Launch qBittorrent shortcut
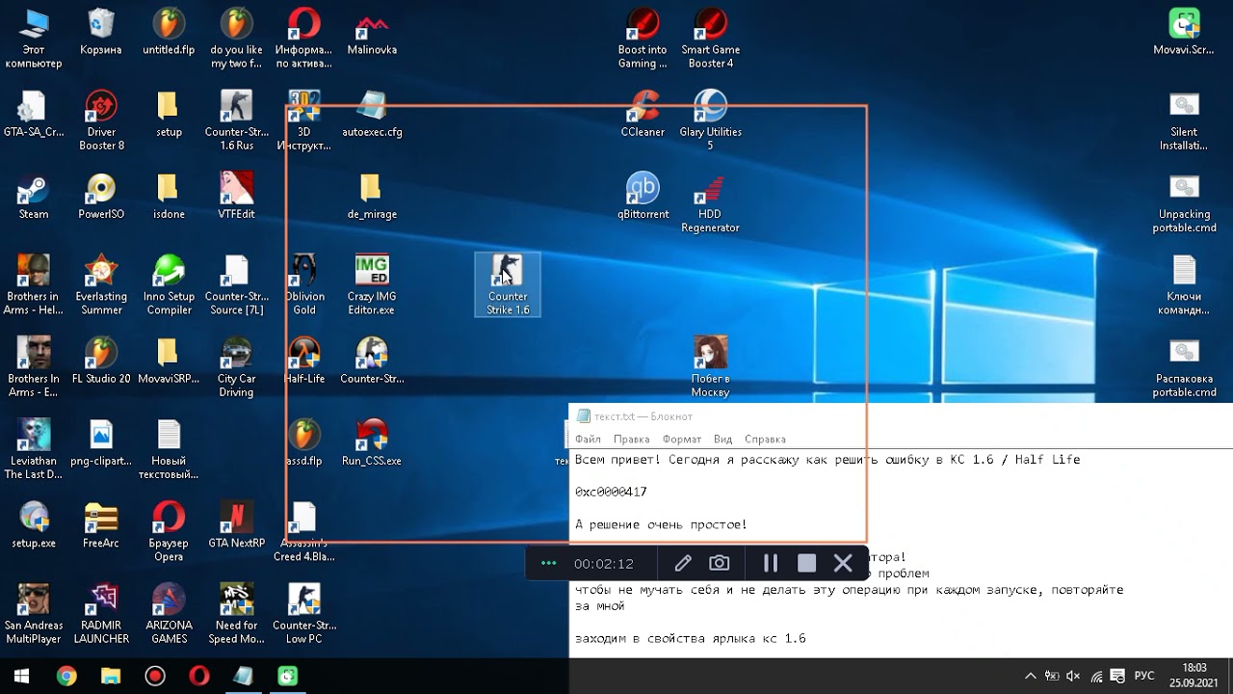Viewport: 1233px width, 694px height. (643, 197)
